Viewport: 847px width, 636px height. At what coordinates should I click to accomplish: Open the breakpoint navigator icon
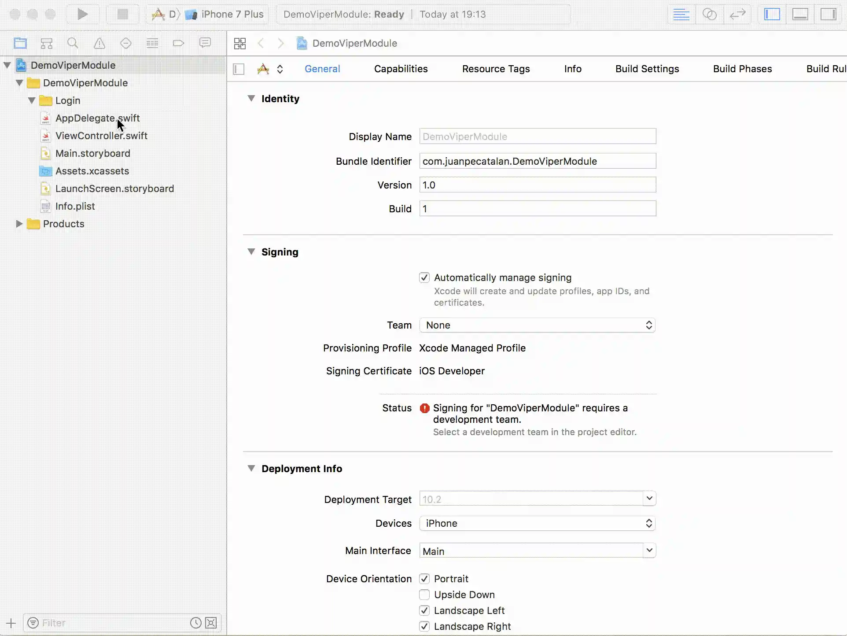pyautogui.click(x=178, y=43)
